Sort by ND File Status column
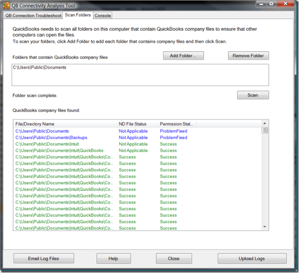Screen dimensions: 299x273 137,124
